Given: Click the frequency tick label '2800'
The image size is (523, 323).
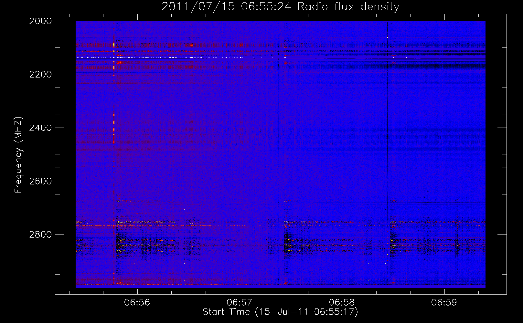Looking at the screenshot, I should [40, 234].
